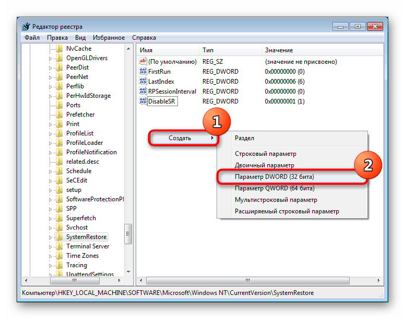The height and width of the screenshot is (319, 405).
Task: Click the DWORD icon next to FirstRun
Action: [143, 71]
